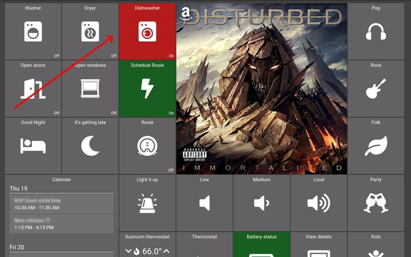
Task: Select the Rock guitar icon
Action: [x=375, y=89]
